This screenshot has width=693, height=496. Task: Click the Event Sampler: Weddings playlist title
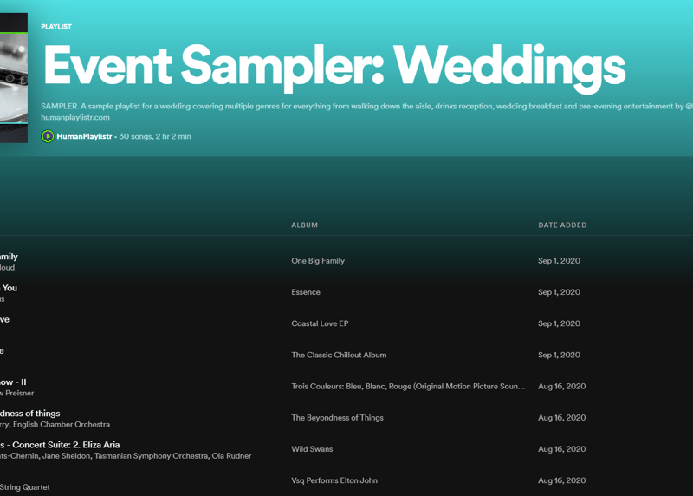click(x=334, y=65)
